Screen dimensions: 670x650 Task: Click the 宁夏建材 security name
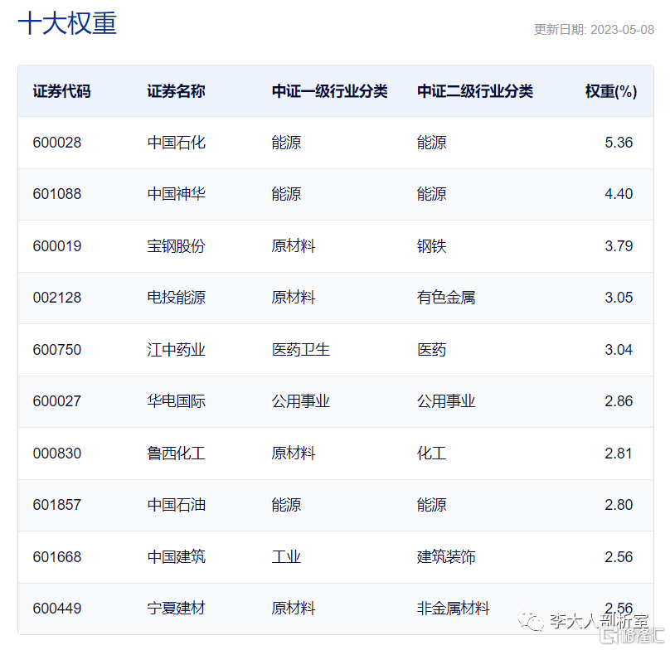tap(176, 608)
